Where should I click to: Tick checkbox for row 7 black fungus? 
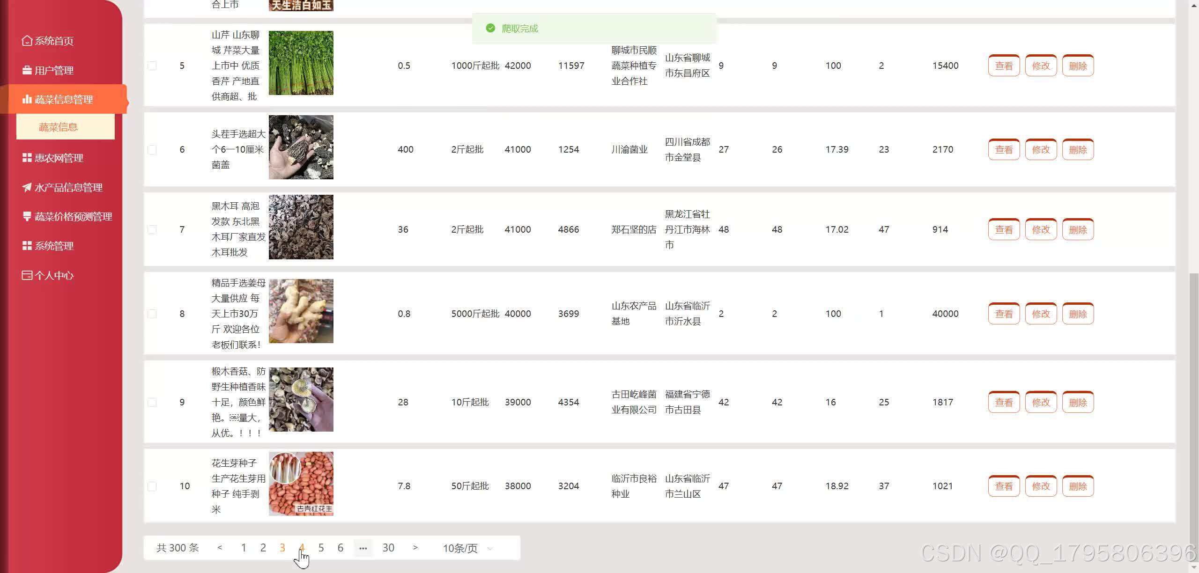coord(152,229)
